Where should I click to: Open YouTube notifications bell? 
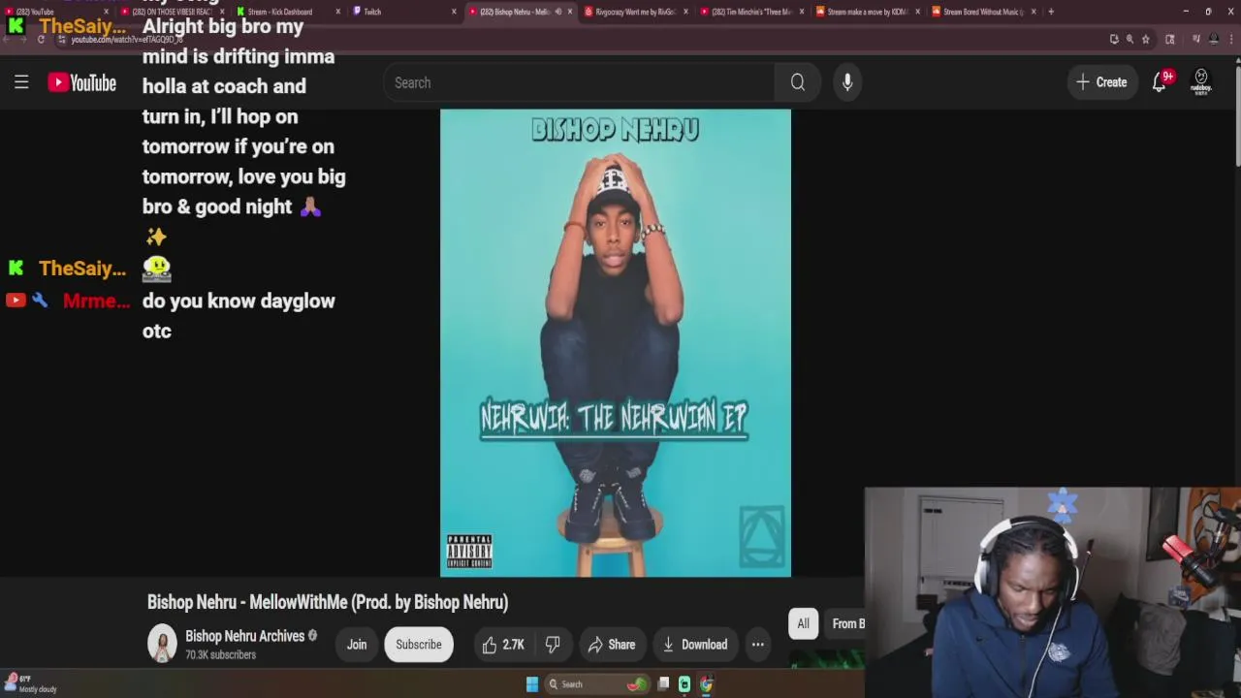point(1160,82)
